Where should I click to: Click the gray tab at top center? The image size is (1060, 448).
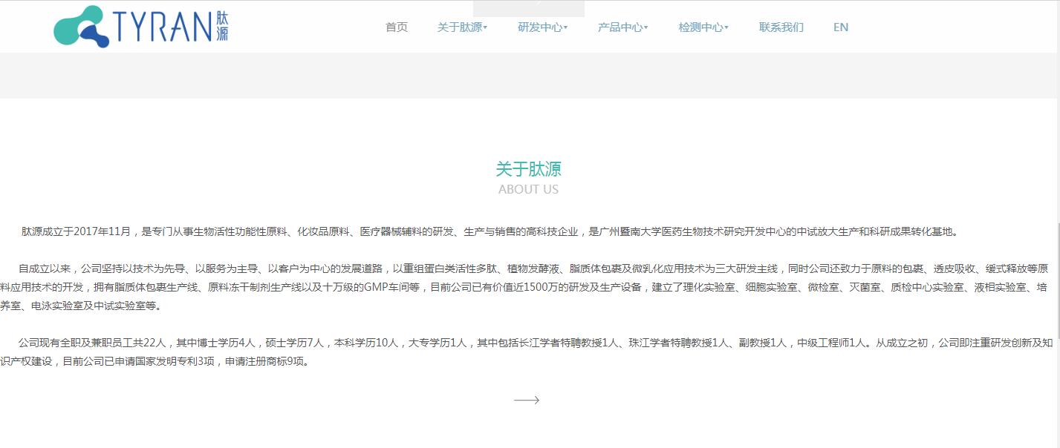pyautogui.click(x=539, y=8)
